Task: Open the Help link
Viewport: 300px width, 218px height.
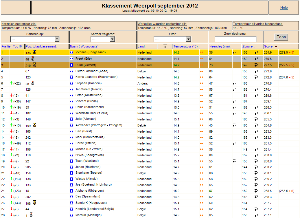Action: (284, 8)
